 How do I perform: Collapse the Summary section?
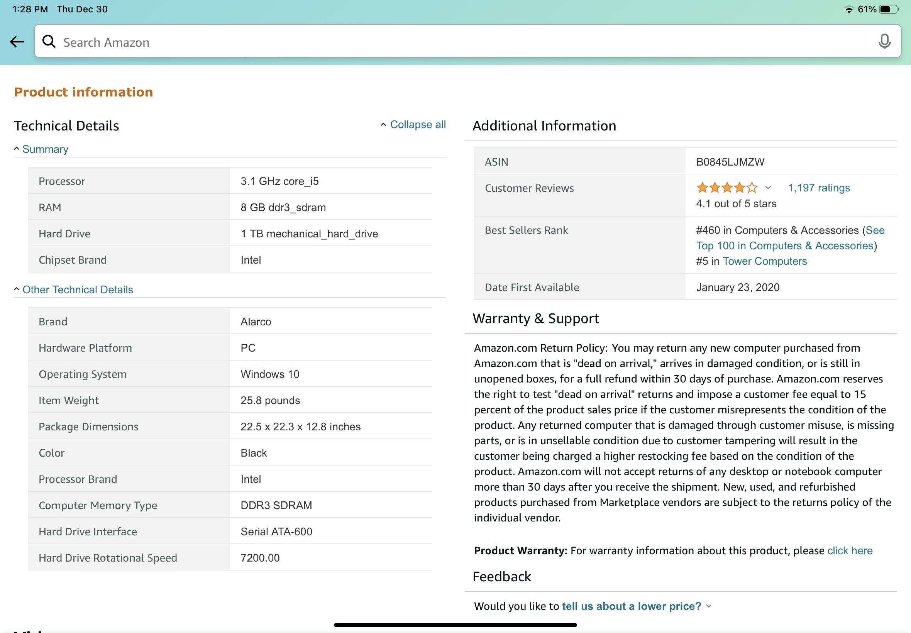point(45,149)
